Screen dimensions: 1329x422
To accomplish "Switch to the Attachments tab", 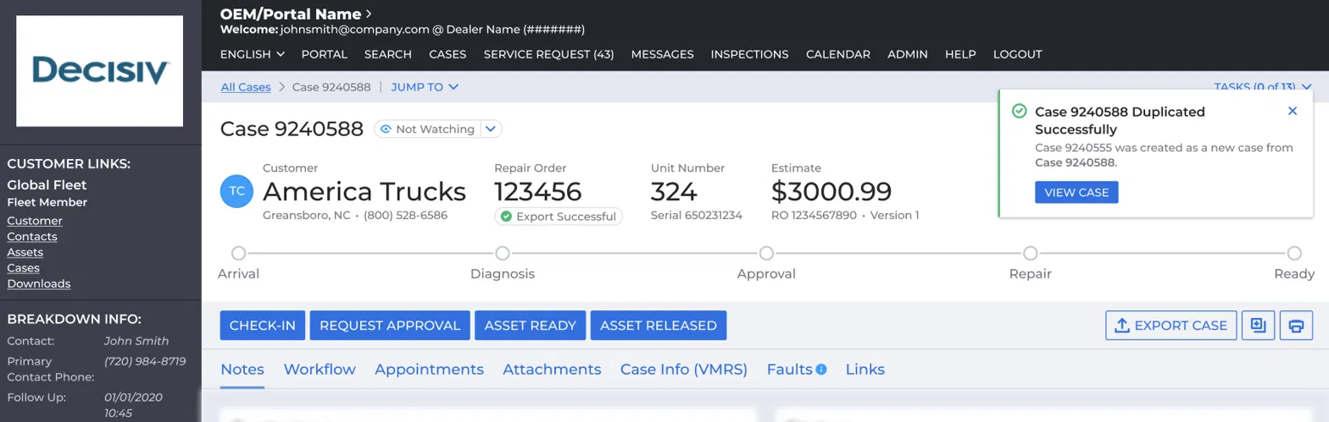I will (552, 370).
